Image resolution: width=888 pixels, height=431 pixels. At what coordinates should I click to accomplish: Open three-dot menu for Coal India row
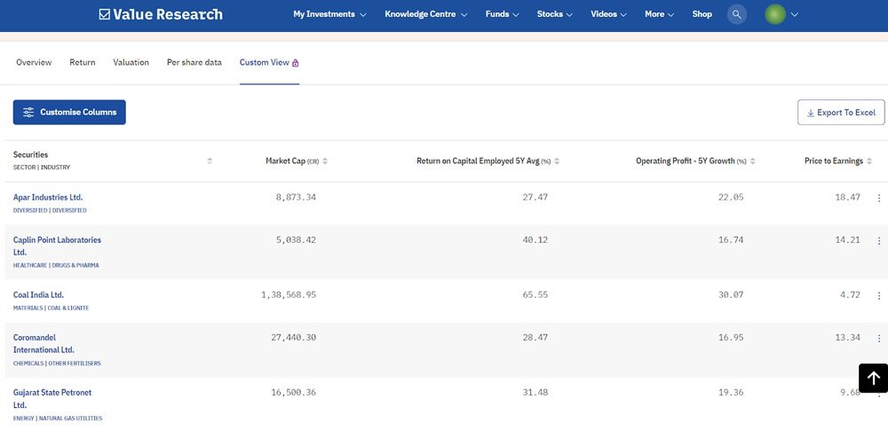click(879, 295)
